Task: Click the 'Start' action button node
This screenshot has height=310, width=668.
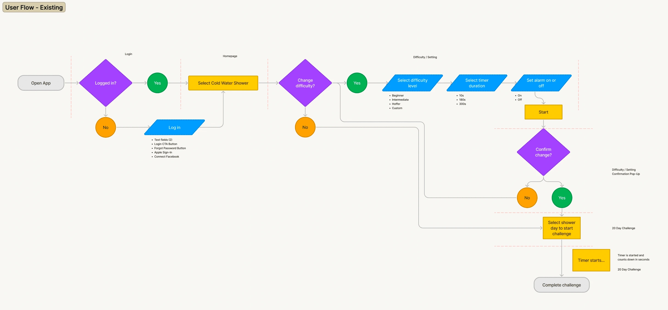Action: pyautogui.click(x=543, y=112)
